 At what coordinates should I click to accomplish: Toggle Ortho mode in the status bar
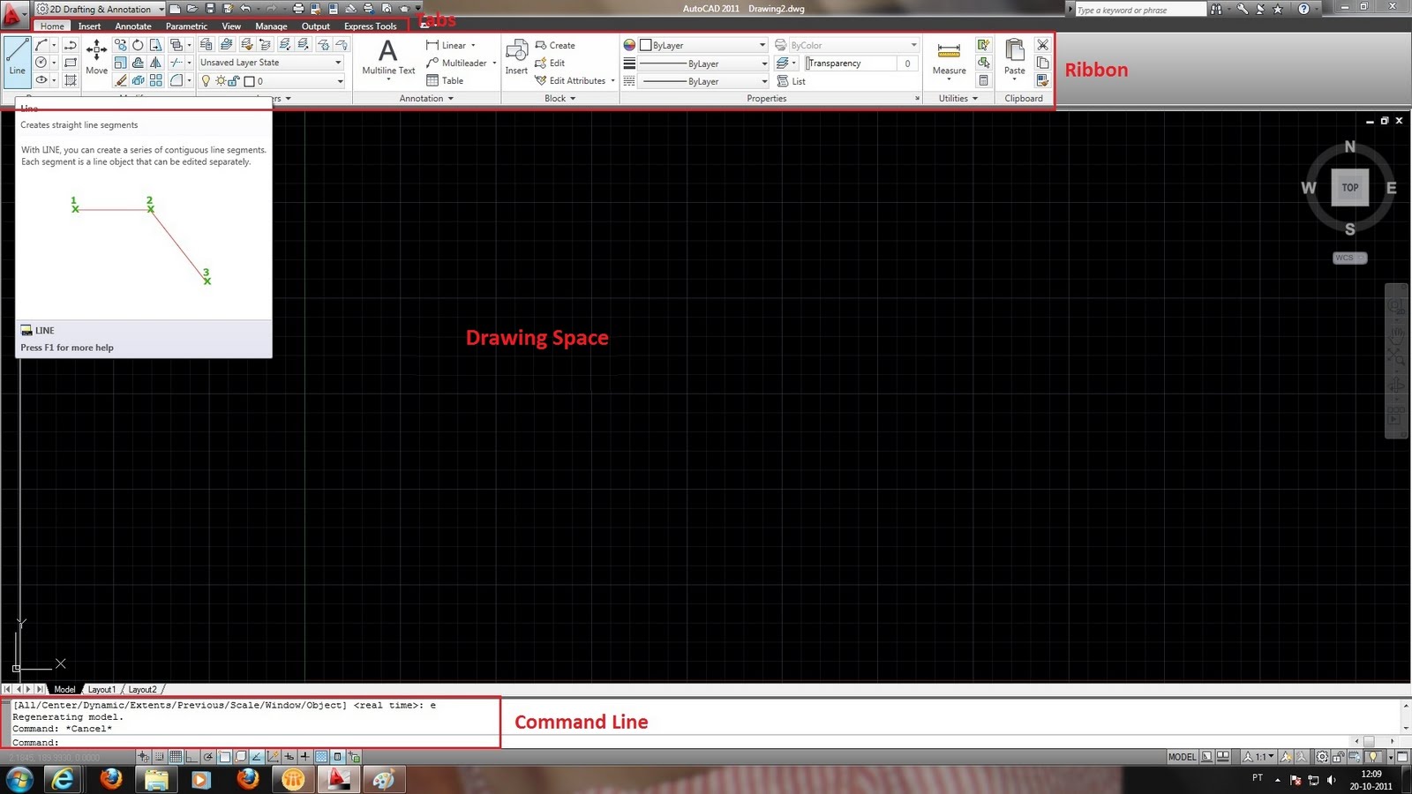click(192, 756)
